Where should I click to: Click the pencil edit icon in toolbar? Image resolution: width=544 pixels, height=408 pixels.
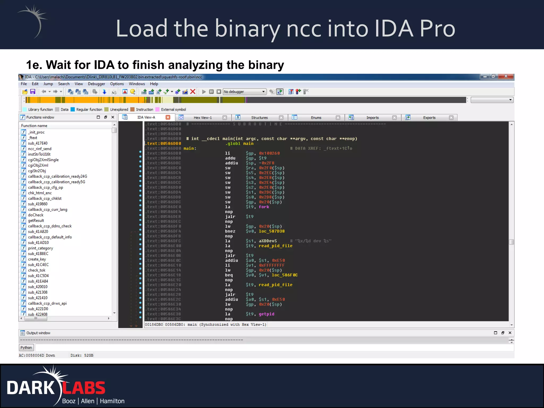[x=185, y=92]
